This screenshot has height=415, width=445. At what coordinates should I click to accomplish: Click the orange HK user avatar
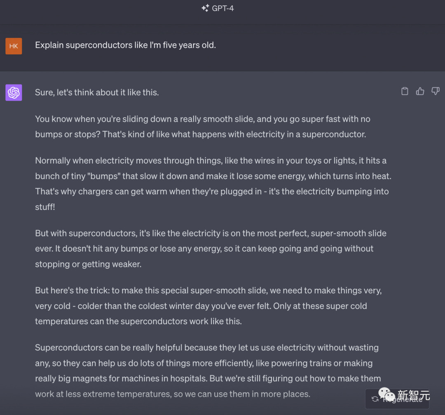[14, 46]
